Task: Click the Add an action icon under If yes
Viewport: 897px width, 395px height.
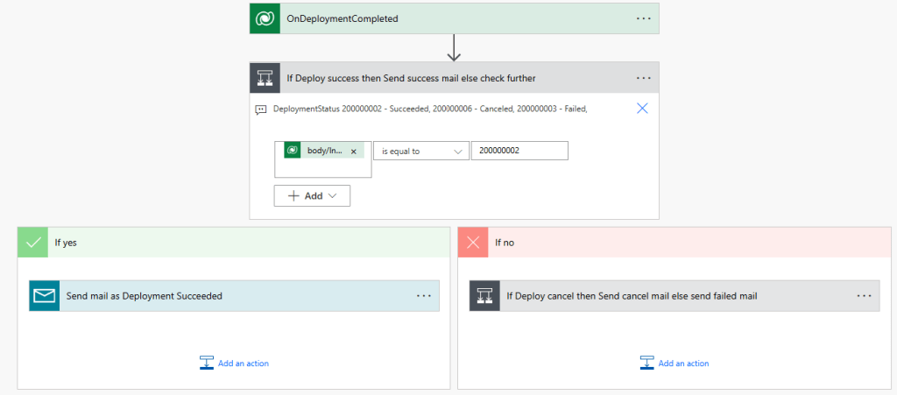Action: click(x=207, y=363)
